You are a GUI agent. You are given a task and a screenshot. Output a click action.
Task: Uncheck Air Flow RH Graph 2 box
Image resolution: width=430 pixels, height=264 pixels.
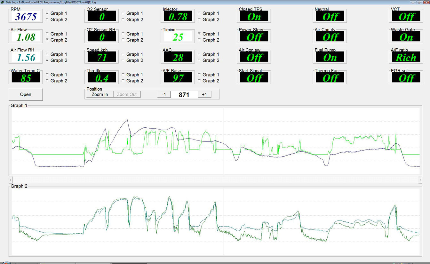(47, 60)
